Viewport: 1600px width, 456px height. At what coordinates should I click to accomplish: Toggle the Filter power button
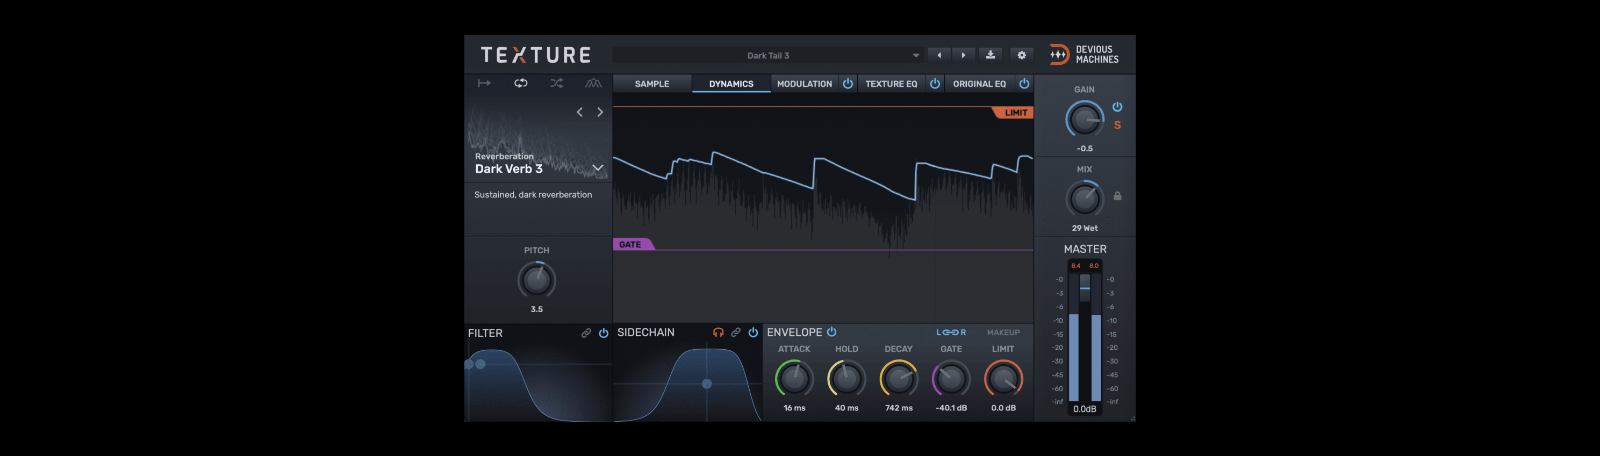(x=603, y=333)
